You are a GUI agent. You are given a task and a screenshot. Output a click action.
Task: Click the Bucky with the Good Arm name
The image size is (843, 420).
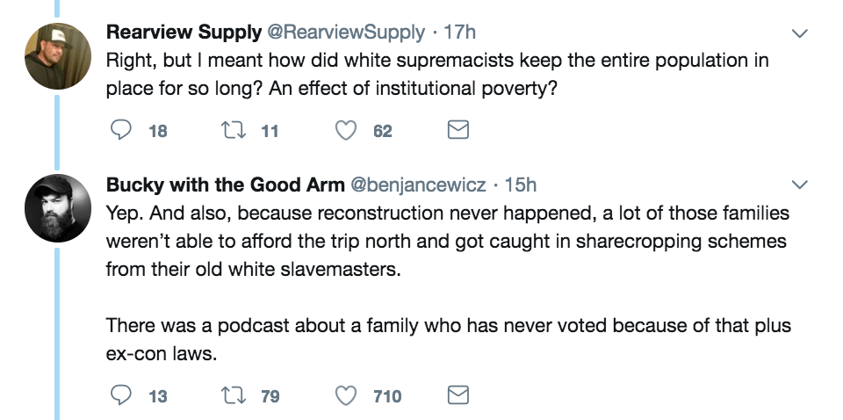click(225, 185)
